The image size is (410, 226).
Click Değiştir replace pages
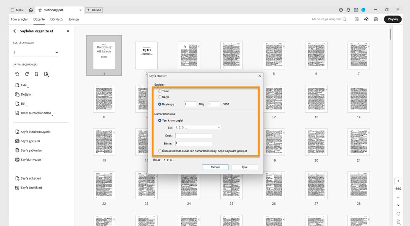[23, 95]
